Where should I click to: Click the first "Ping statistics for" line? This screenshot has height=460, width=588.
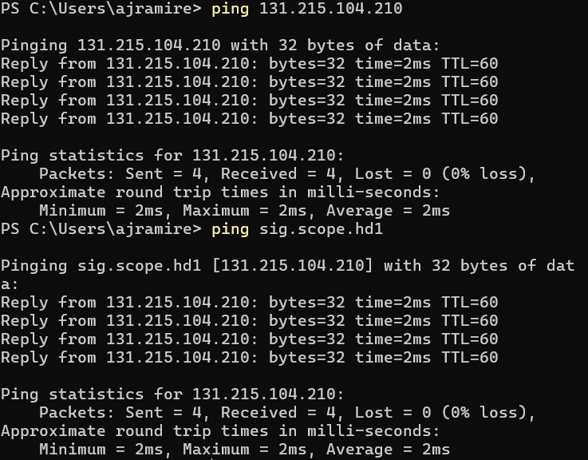pos(172,156)
